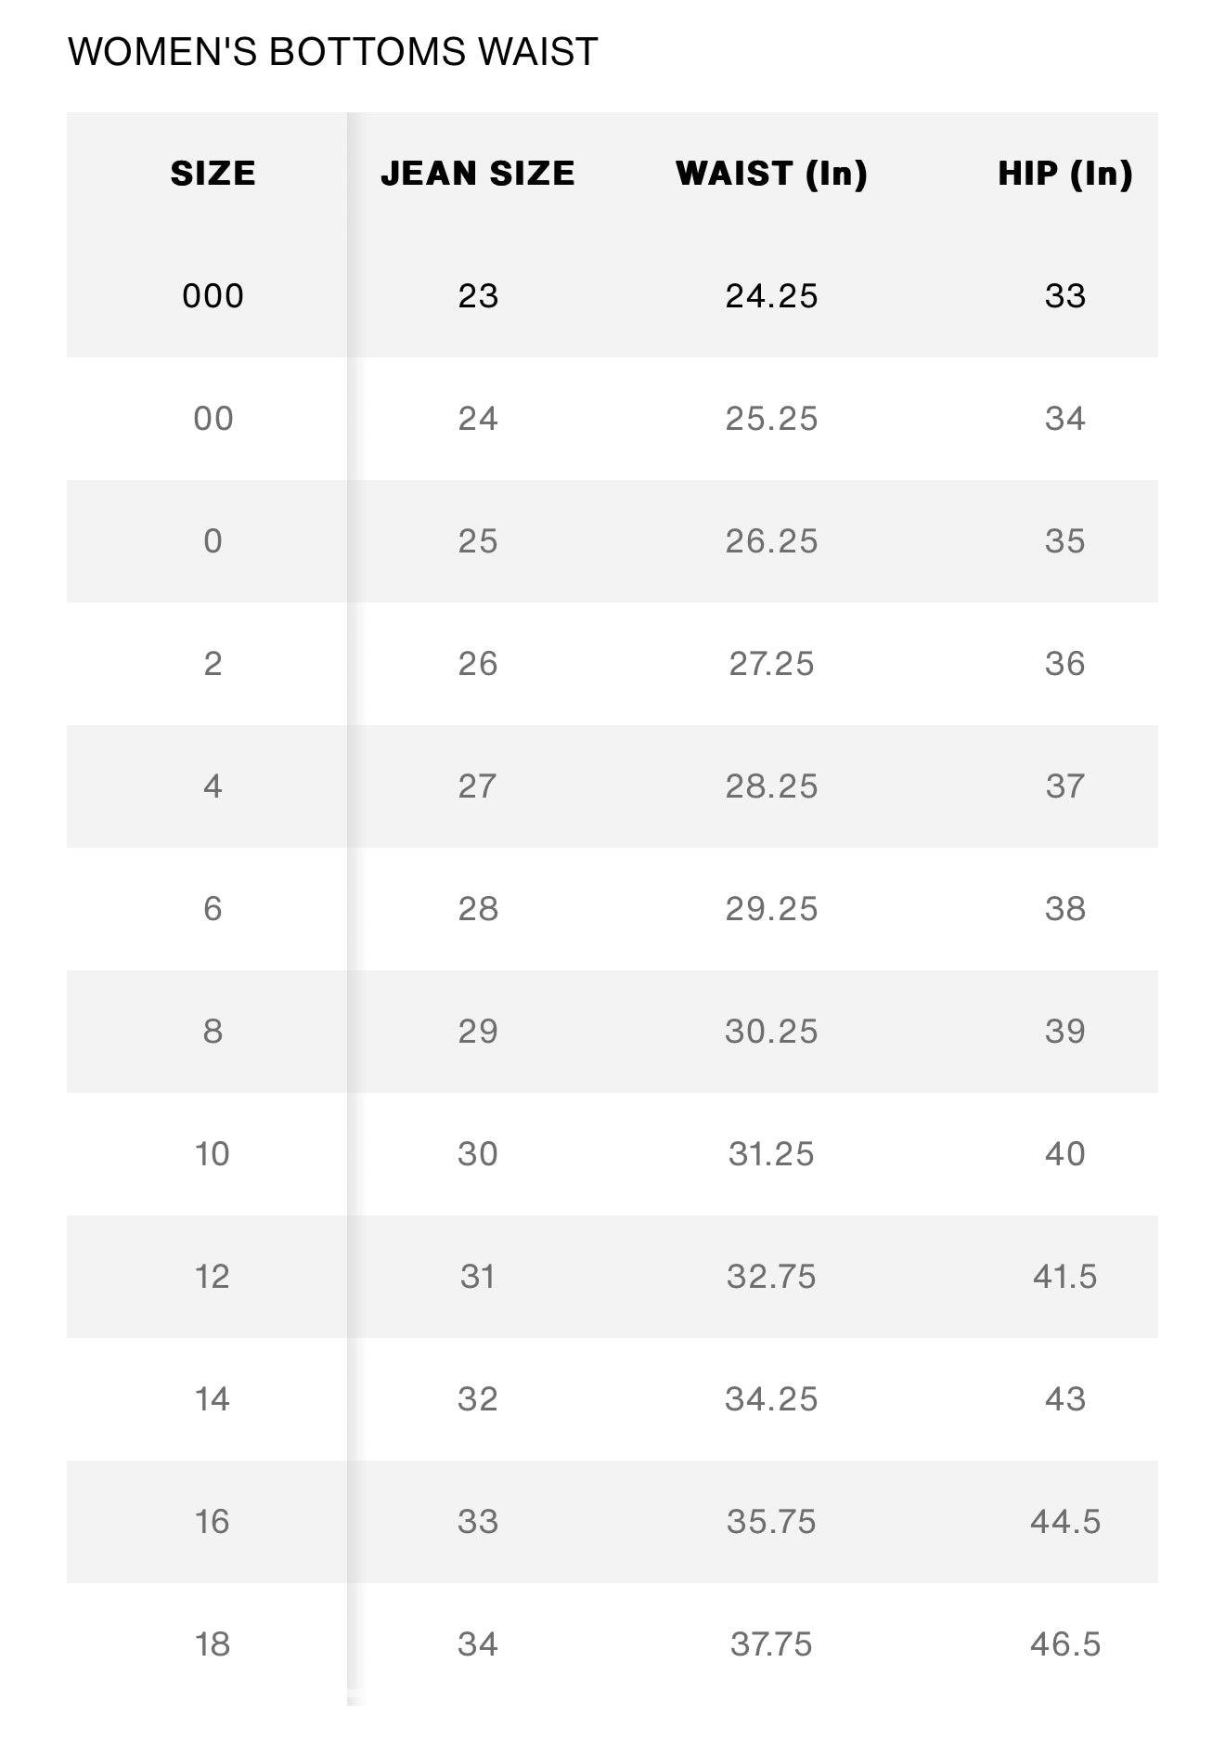The height and width of the screenshot is (1741, 1225).
Task: Click jean size 24 cell
Action: tap(478, 419)
